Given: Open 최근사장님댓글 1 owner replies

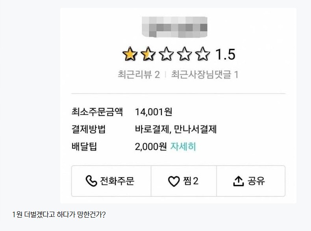Looking at the screenshot, I should [x=205, y=75].
